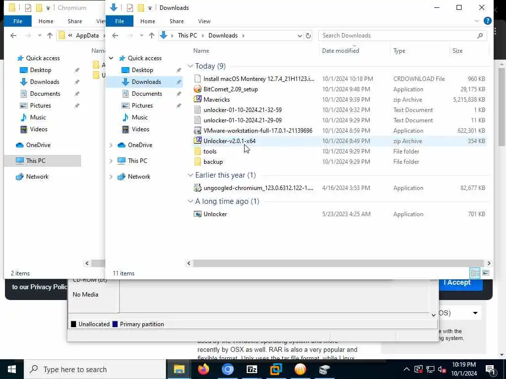
Task: Open the recent locations dropdown arrow
Action: [141, 36]
